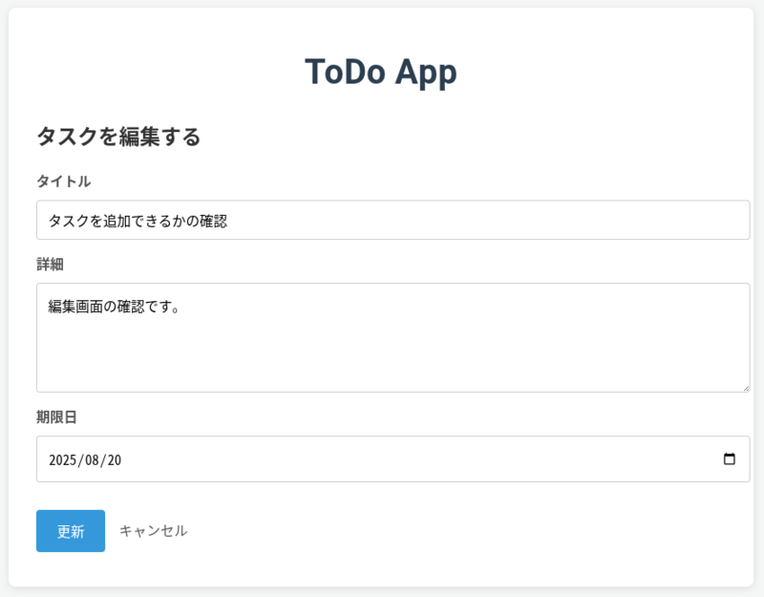
Task: Click the タイトル text input field
Action: (393, 221)
